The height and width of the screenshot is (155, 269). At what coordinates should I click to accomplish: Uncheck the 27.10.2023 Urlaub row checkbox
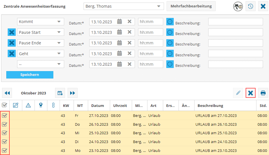coord(5,116)
